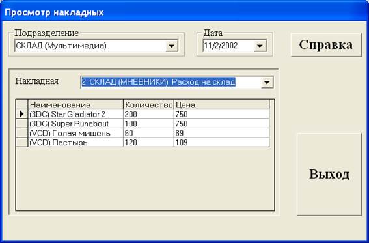Expand the Накладная combo box arrow
The width and height of the screenshot is (369, 243).
pyautogui.click(x=267, y=82)
